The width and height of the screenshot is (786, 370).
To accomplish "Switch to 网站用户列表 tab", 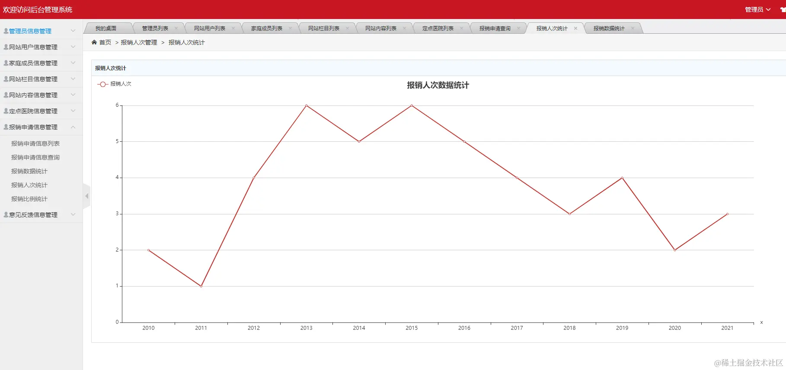I will pyautogui.click(x=210, y=29).
